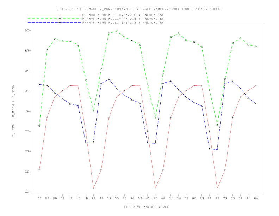
Task: Click y-axis tick value 81
Action: tap(27, 91)
